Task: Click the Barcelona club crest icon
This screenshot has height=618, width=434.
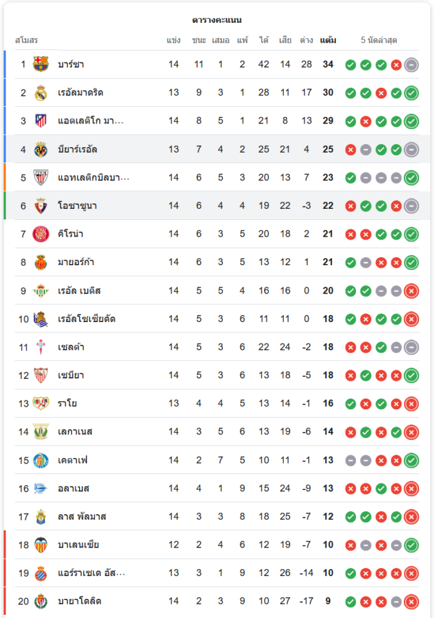Action: [41, 64]
